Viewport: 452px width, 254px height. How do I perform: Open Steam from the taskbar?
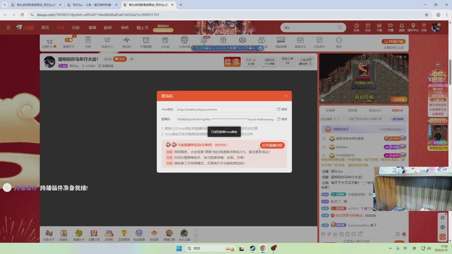pos(252,248)
